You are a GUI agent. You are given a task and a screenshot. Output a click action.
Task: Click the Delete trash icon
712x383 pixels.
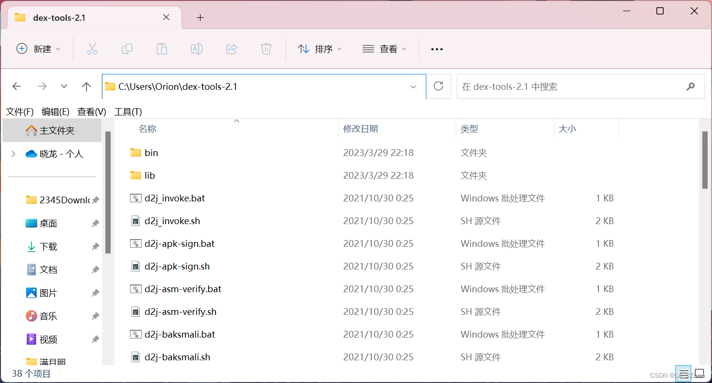[x=266, y=49]
